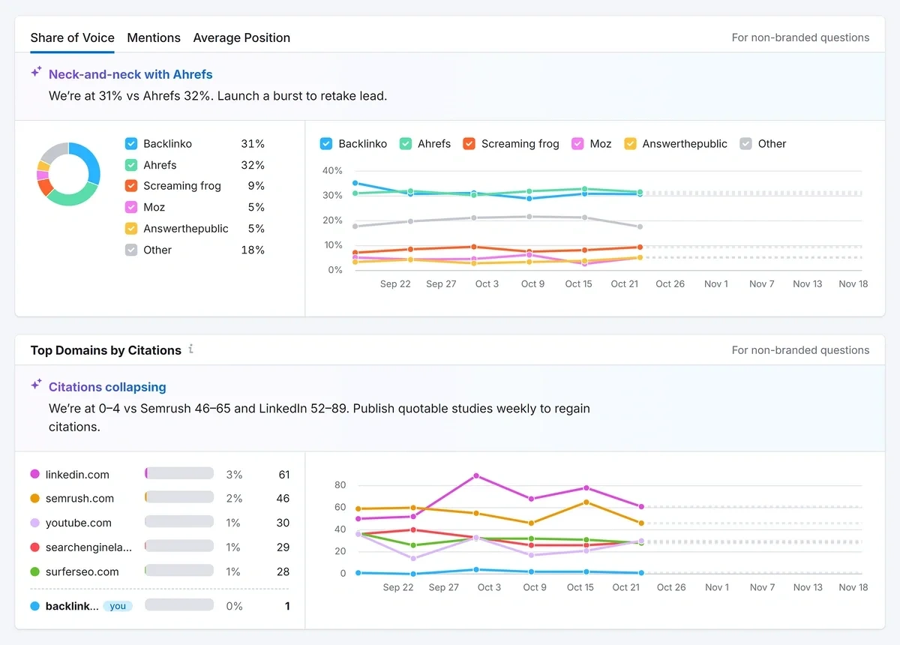Viewport: 900px width, 645px height.
Task: Open the Neck-and-neck with Ahrefs insight
Action: tap(131, 74)
